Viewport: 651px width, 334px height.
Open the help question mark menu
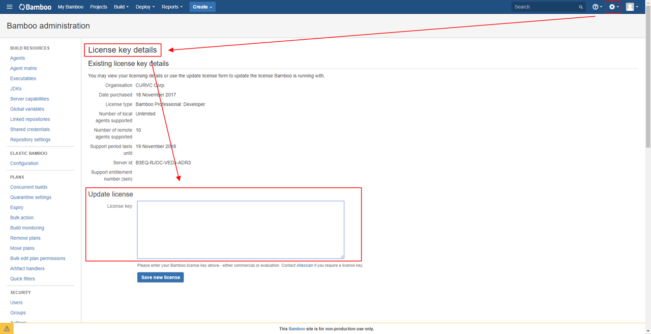(597, 7)
